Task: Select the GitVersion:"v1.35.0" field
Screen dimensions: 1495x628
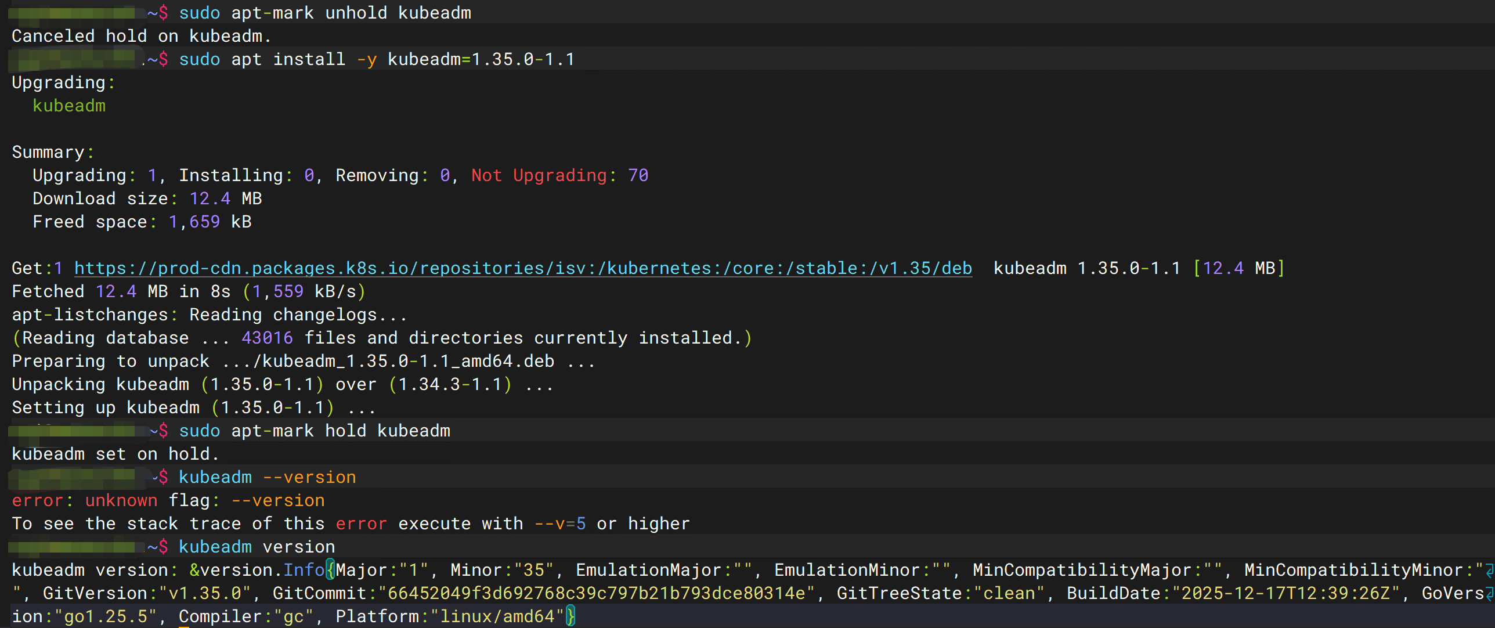Action: click(147, 593)
